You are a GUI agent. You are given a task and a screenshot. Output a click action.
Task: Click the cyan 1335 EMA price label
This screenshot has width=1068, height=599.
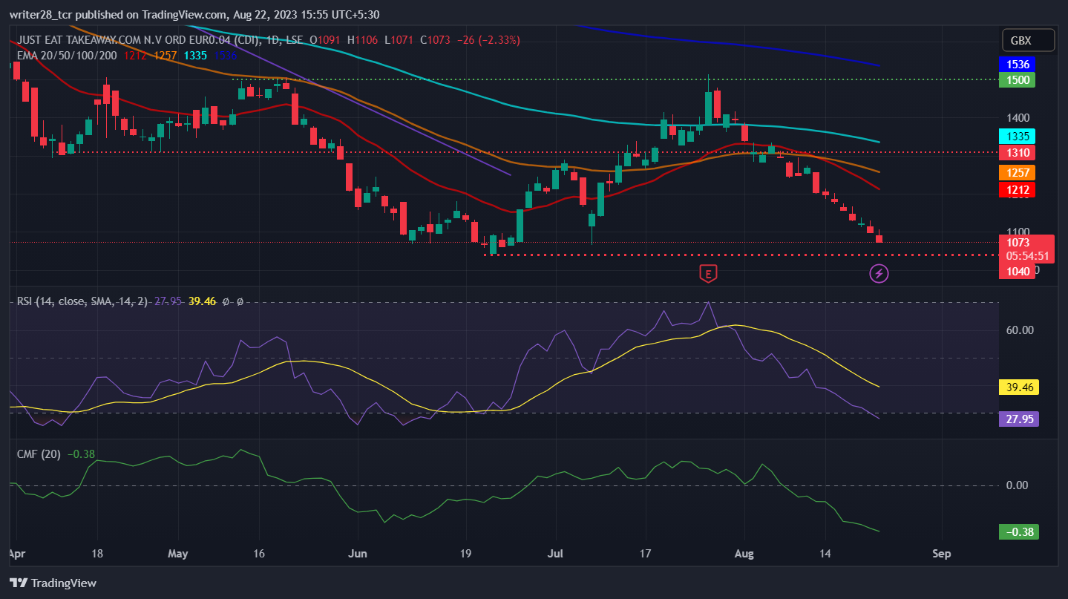[1017, 136]
